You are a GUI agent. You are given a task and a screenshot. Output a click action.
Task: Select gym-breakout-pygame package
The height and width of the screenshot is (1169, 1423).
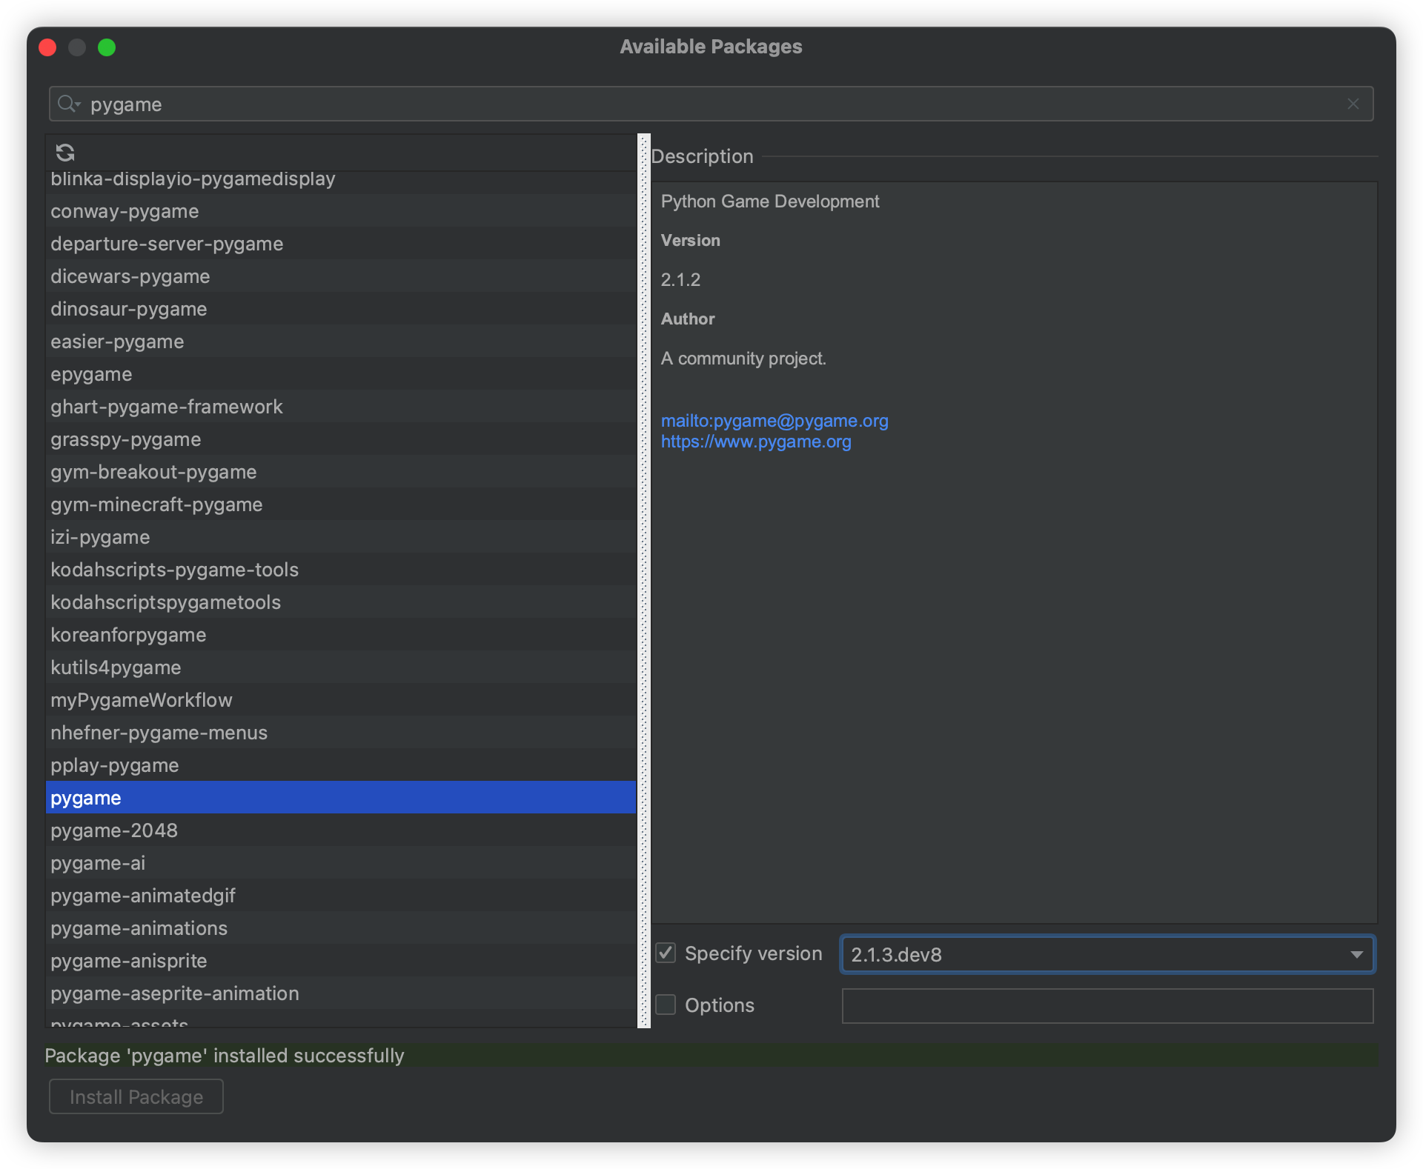click(x=341, y=472)
